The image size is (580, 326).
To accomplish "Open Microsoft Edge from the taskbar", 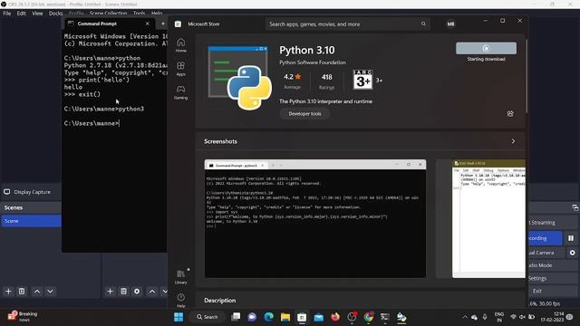I will [x=269, y=317].
